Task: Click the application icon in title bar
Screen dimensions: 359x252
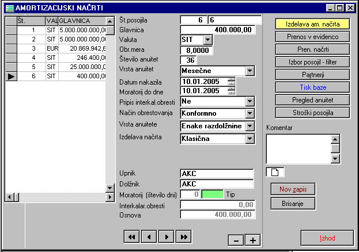Action: click(x=10, y=8)
